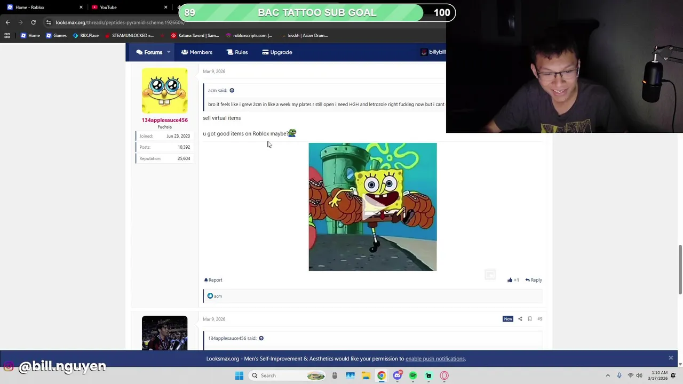Go back with the browser back arrow

(x=7, y=22)
